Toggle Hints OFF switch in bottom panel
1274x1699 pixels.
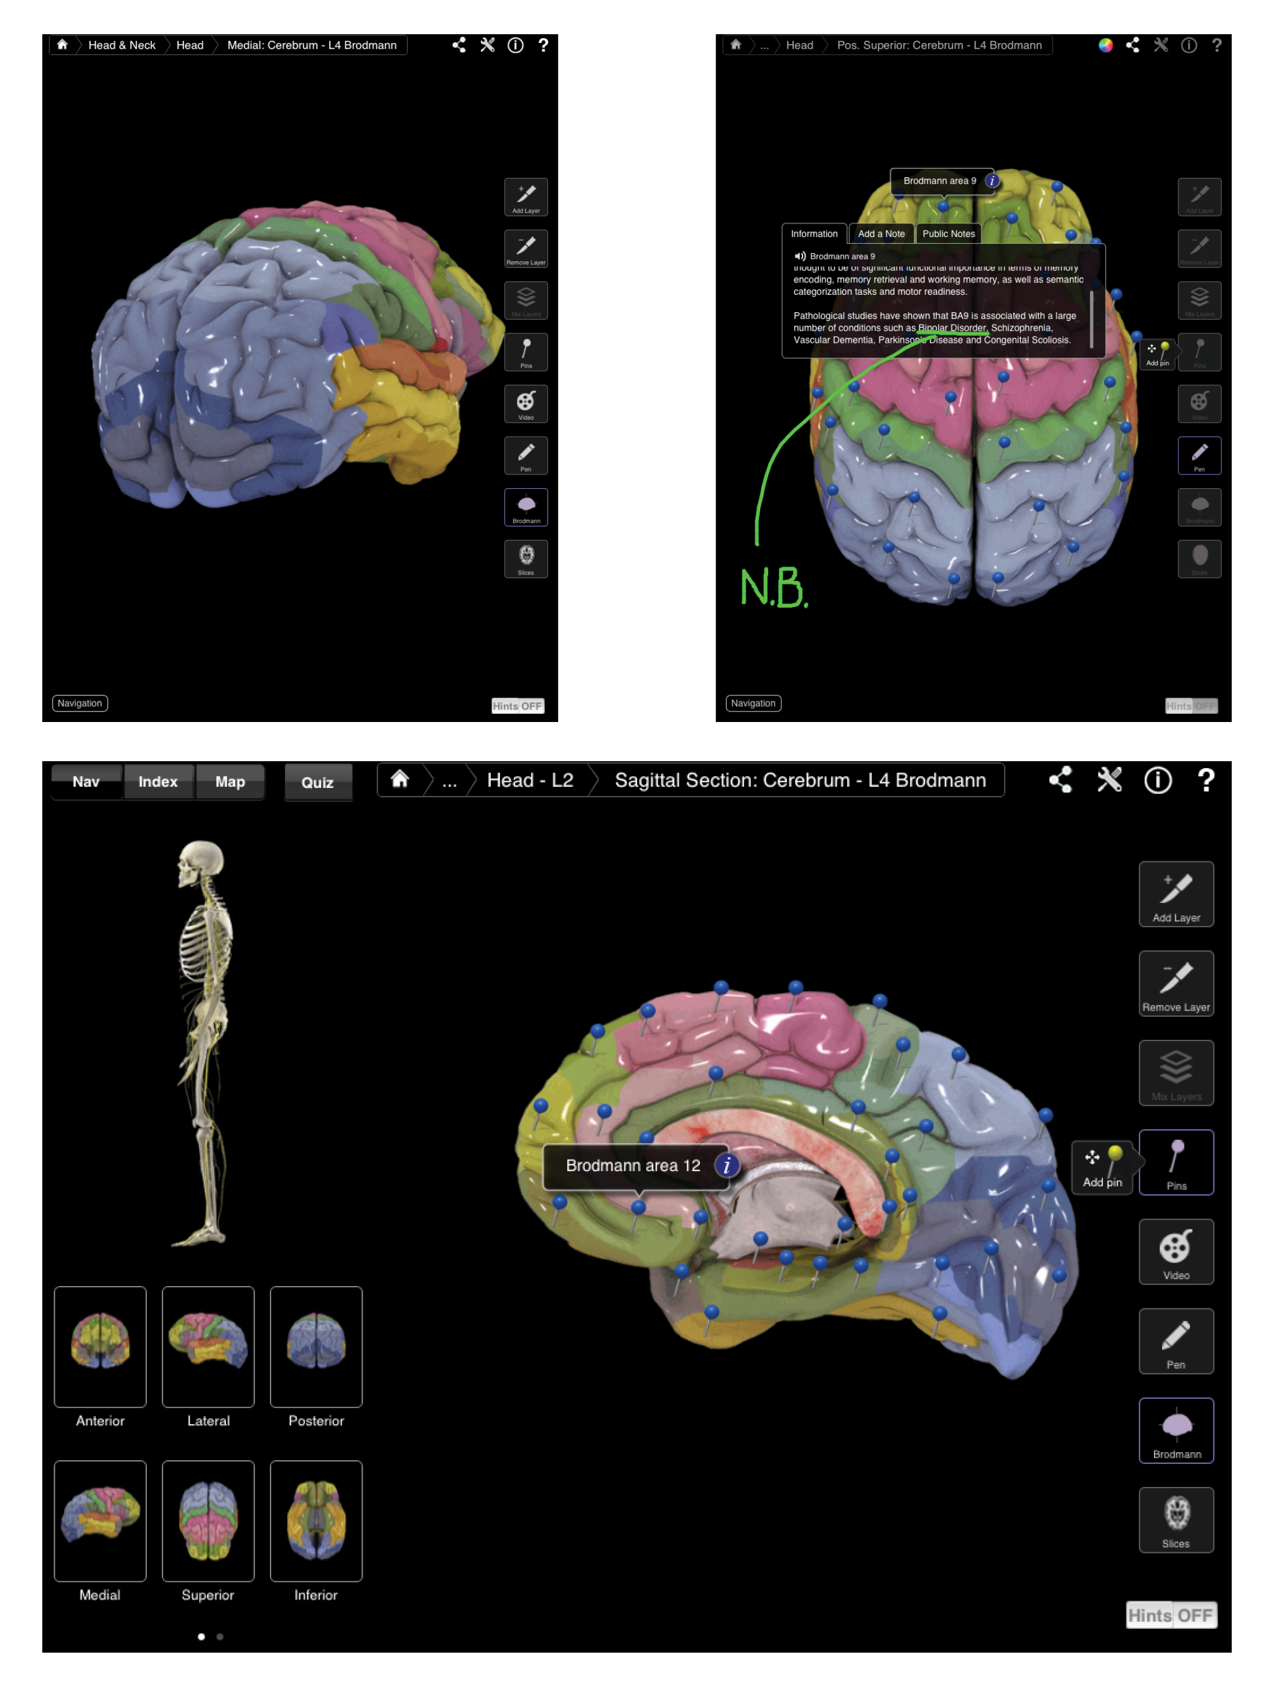(x=1171, y=1614)
